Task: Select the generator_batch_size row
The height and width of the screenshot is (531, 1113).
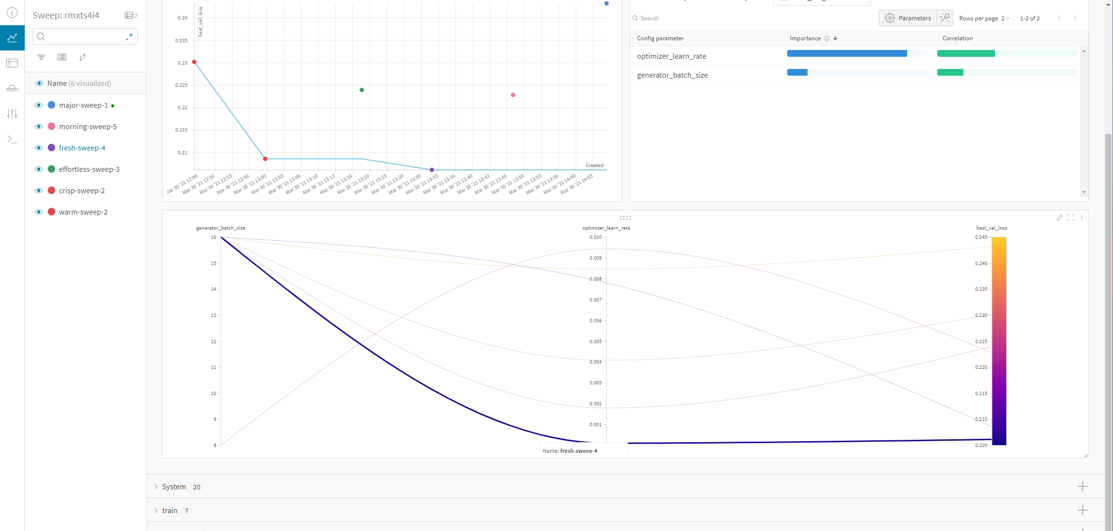Action: coord(855,75)
